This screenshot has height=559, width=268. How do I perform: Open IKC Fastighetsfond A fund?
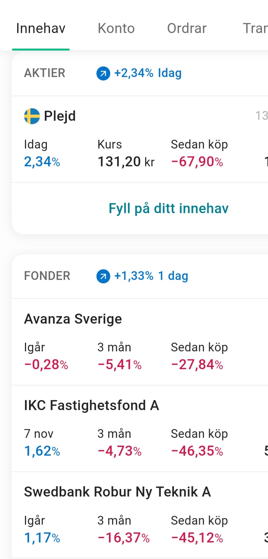[x=140, y=429]
